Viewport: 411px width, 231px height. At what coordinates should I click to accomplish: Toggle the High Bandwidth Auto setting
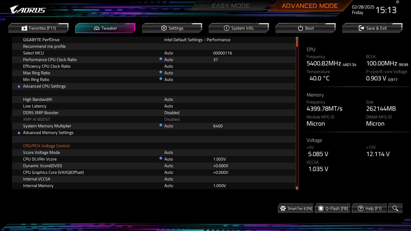169,99
